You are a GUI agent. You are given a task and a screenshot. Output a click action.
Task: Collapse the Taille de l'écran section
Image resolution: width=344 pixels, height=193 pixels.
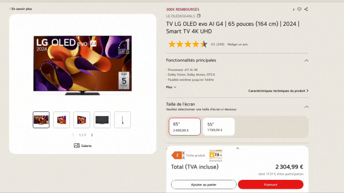point(306,107)
